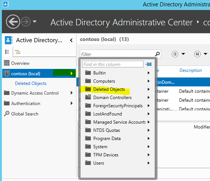The width and height of the screenshot is (210, 181).
Task: Switch navigation pane to tree view
Action: pos(18,52)
